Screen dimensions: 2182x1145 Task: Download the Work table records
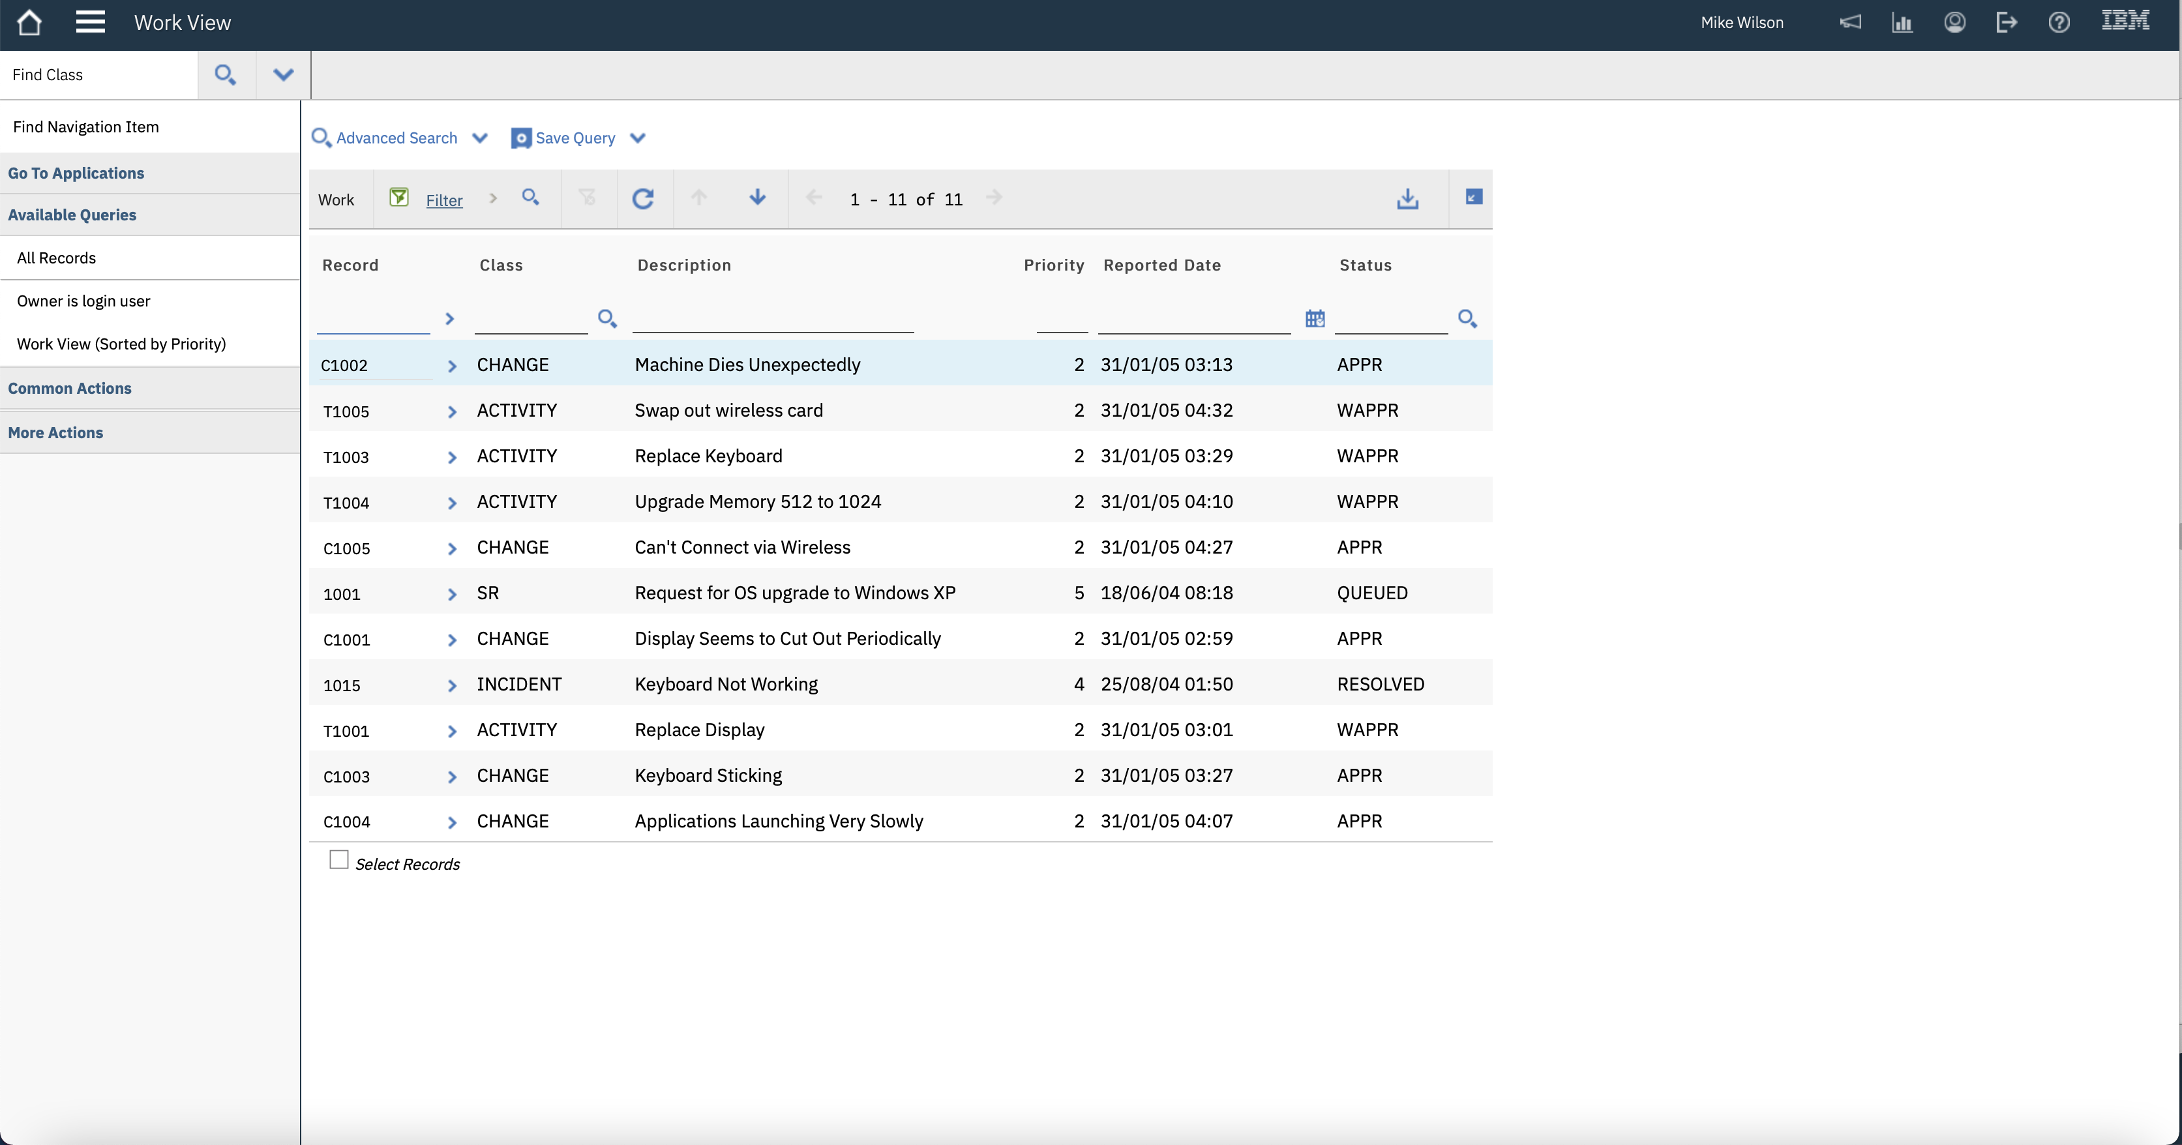pos(1408,199)
